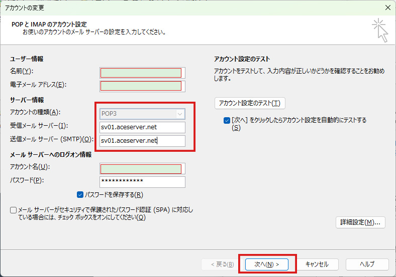Enable the SPA password authentication checkbox
396x277 pixels.
(x=14, y=210)
